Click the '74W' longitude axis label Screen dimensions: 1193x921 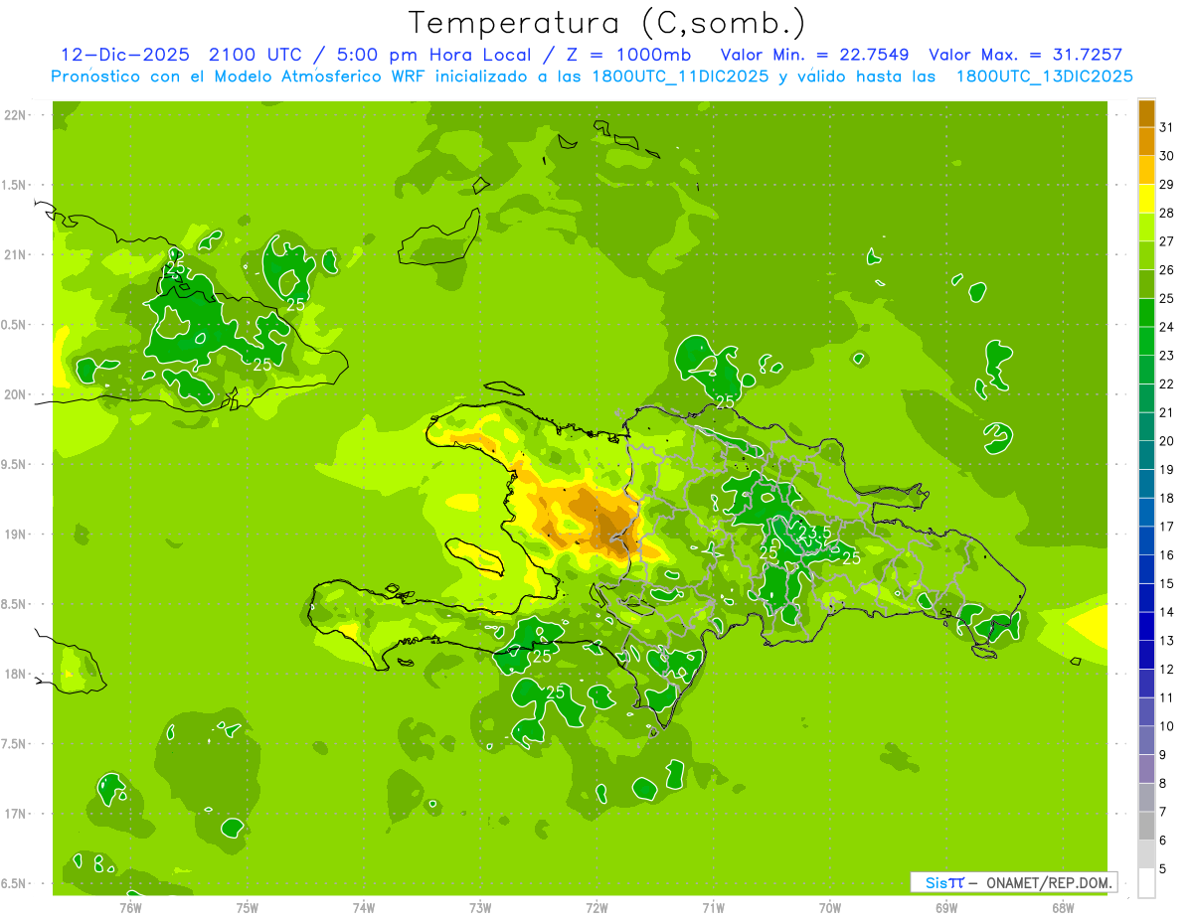364,907
